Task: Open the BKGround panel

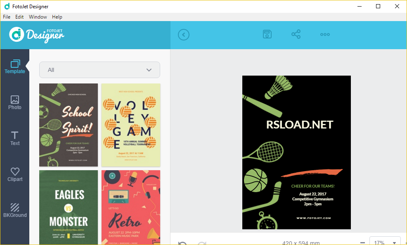Action: pos(15,210)
